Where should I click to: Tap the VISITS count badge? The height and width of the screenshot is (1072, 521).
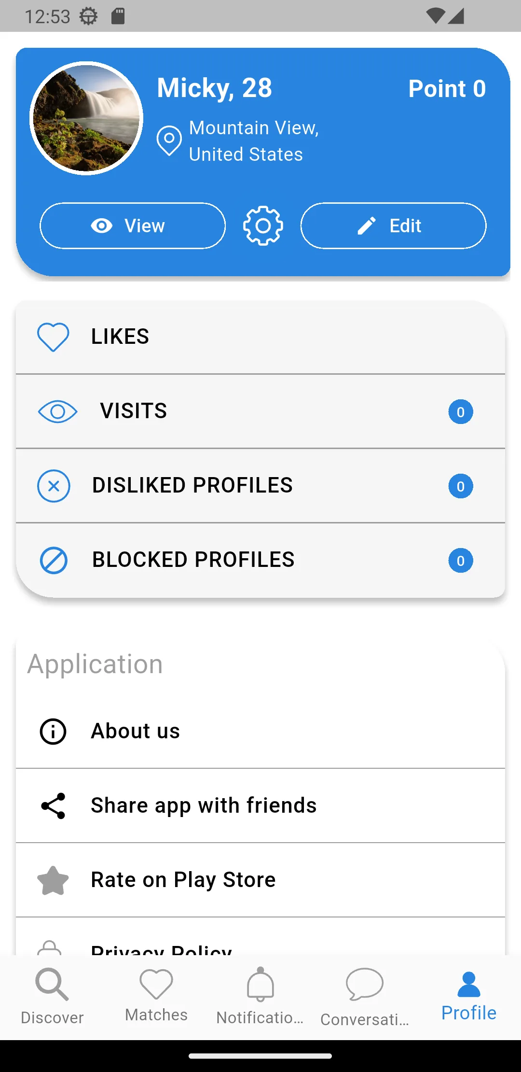pos(461,412)
